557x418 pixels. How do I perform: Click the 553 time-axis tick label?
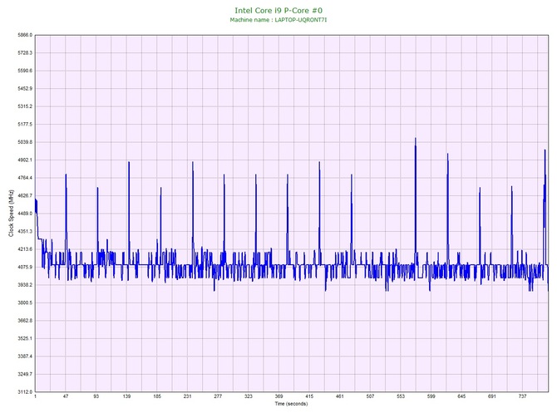[401, 396]
